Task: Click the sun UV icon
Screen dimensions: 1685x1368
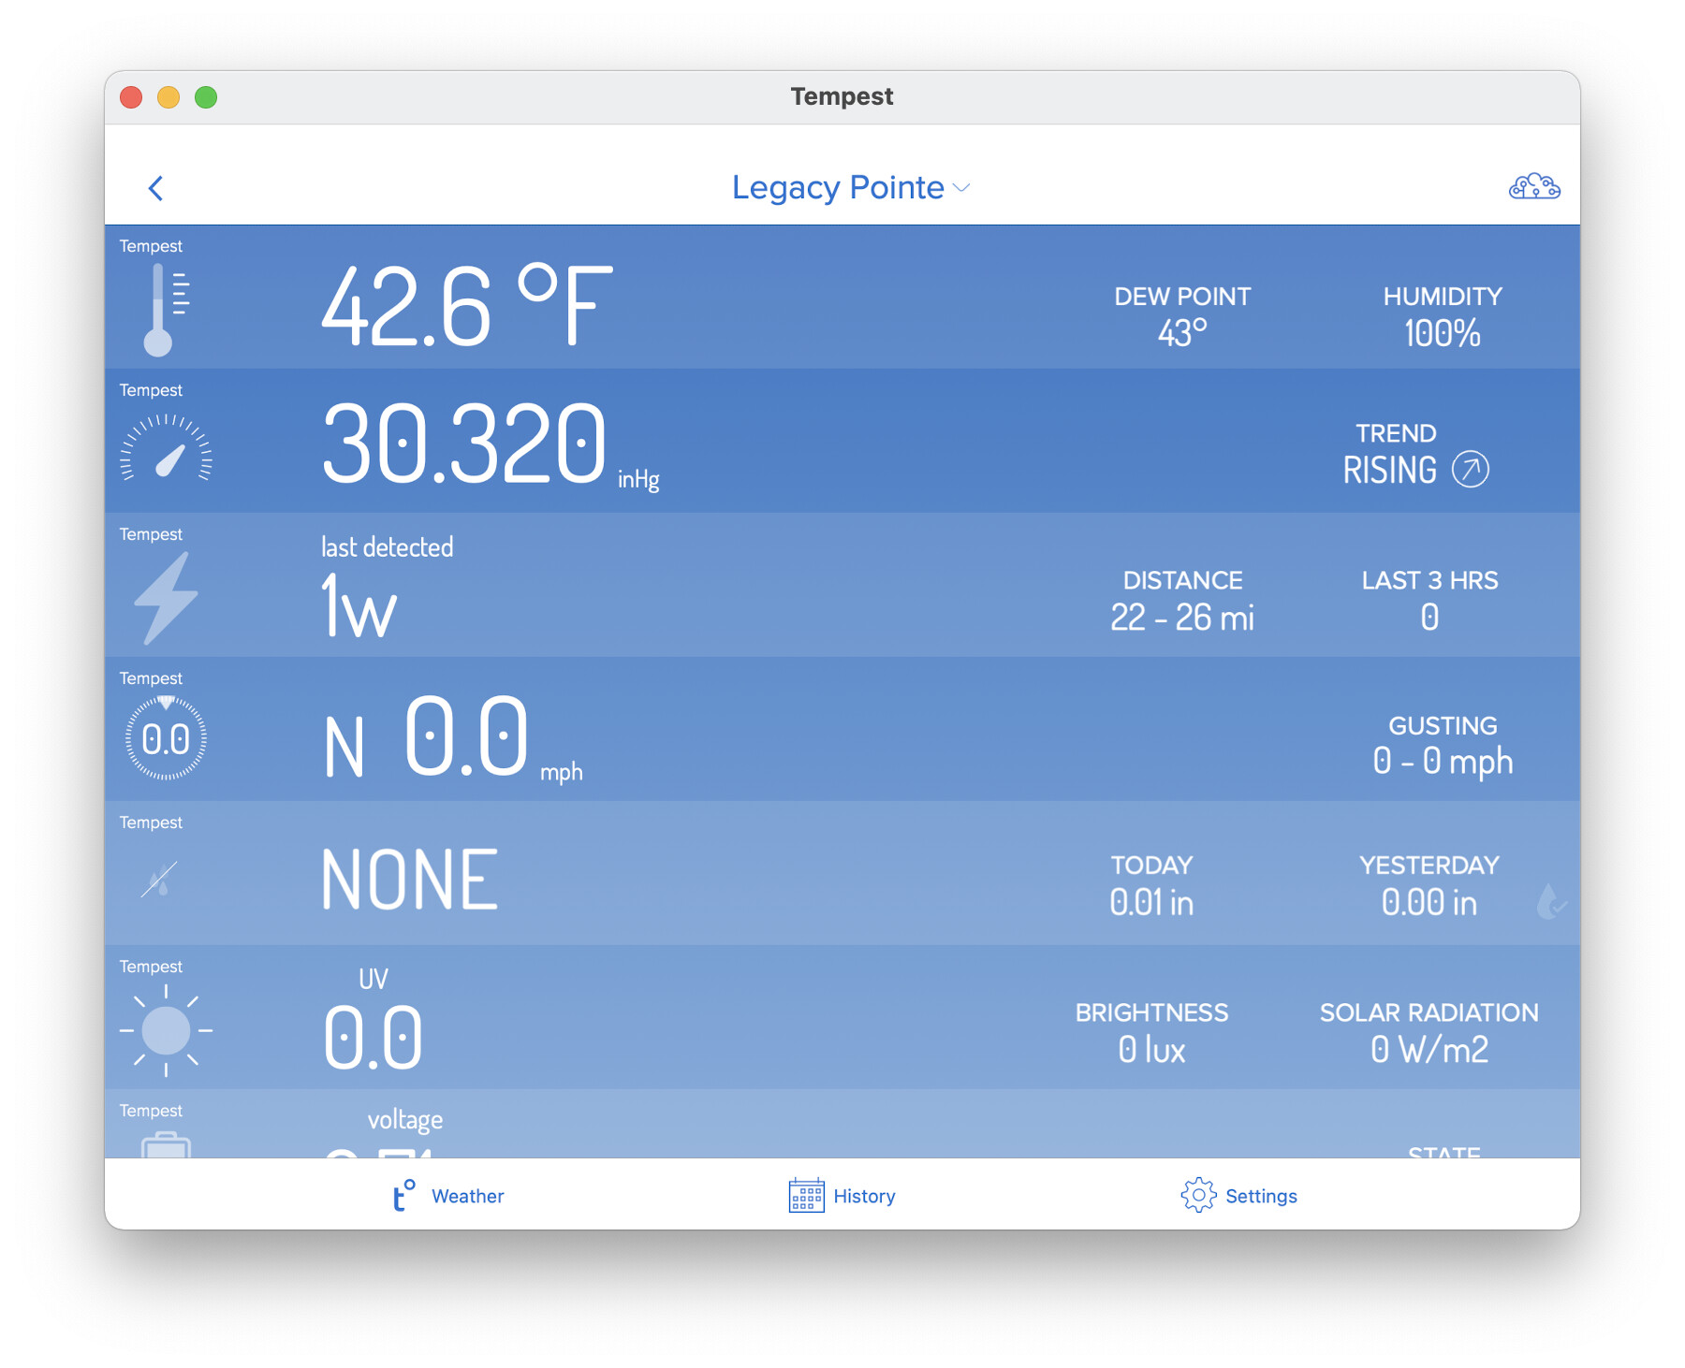Action: pos(167,1030)
